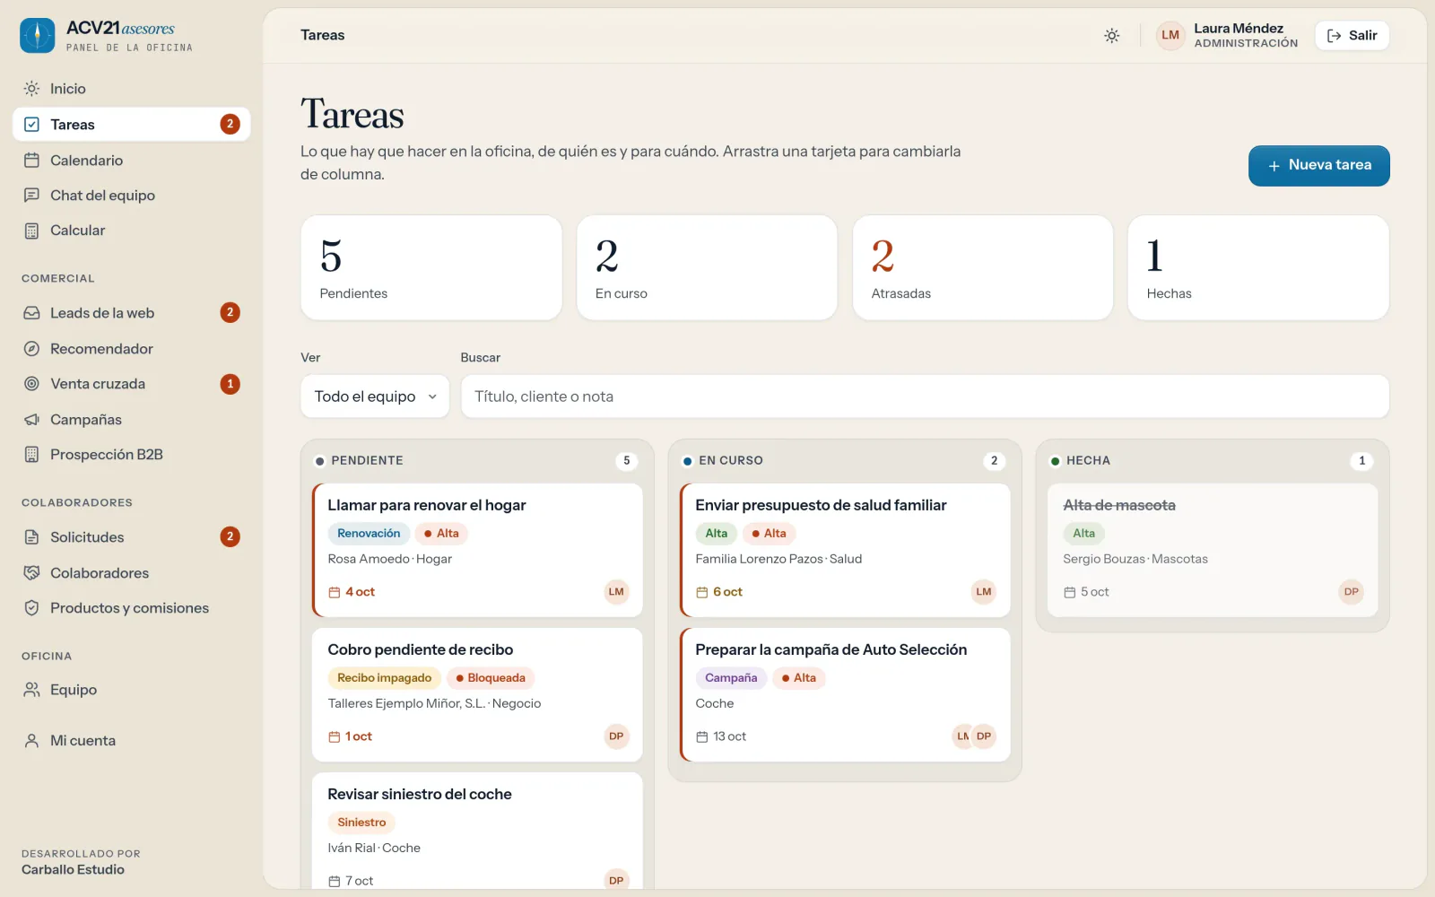Click the Renovación tag on the hogar task
Image resolution: width=1435 pixels, height=897 pixels.
click(369, 534)
